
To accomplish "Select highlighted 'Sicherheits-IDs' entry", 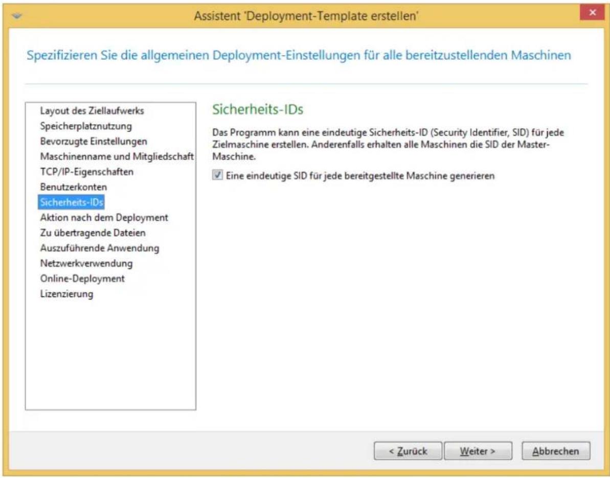I will (x=71, y=202).
